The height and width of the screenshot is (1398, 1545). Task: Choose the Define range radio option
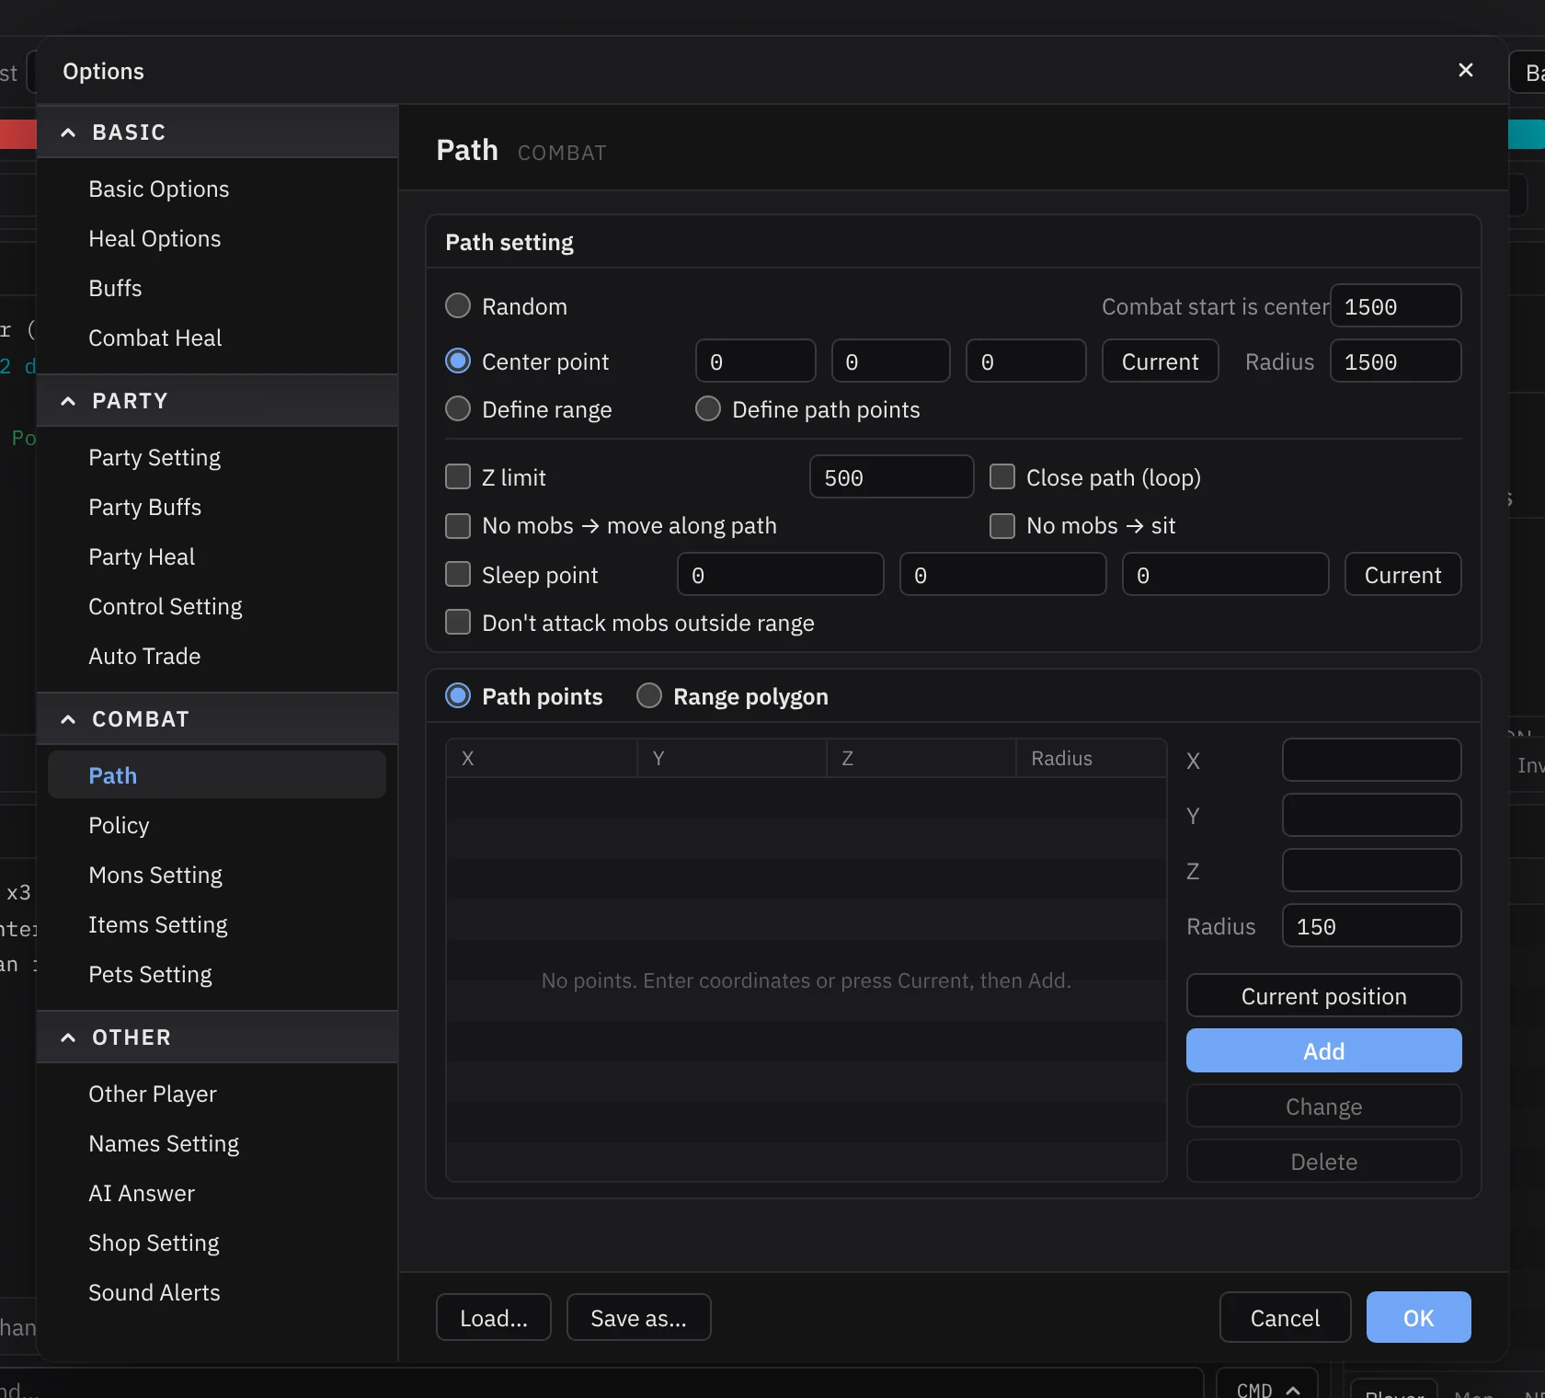[x=458, y=408]
